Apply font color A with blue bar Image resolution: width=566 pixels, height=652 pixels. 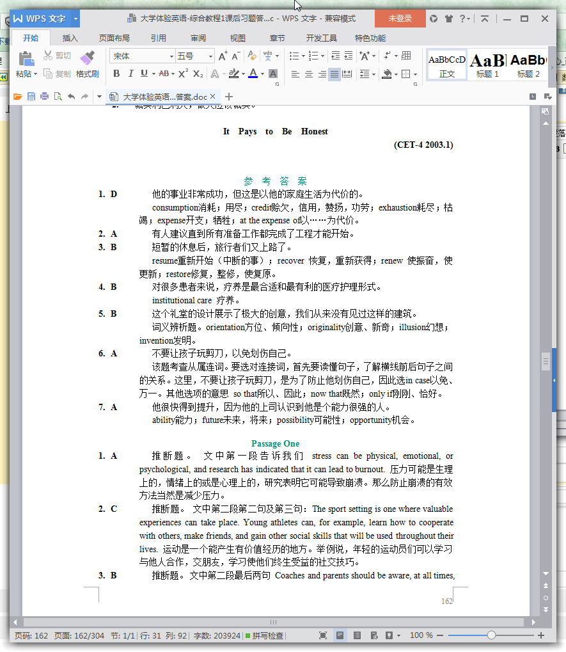coord(253,74)
